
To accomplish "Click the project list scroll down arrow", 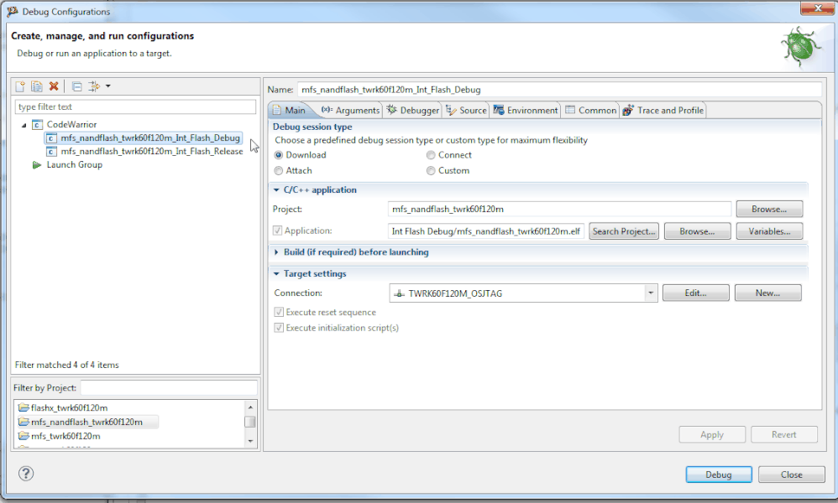I will point(250,441).
